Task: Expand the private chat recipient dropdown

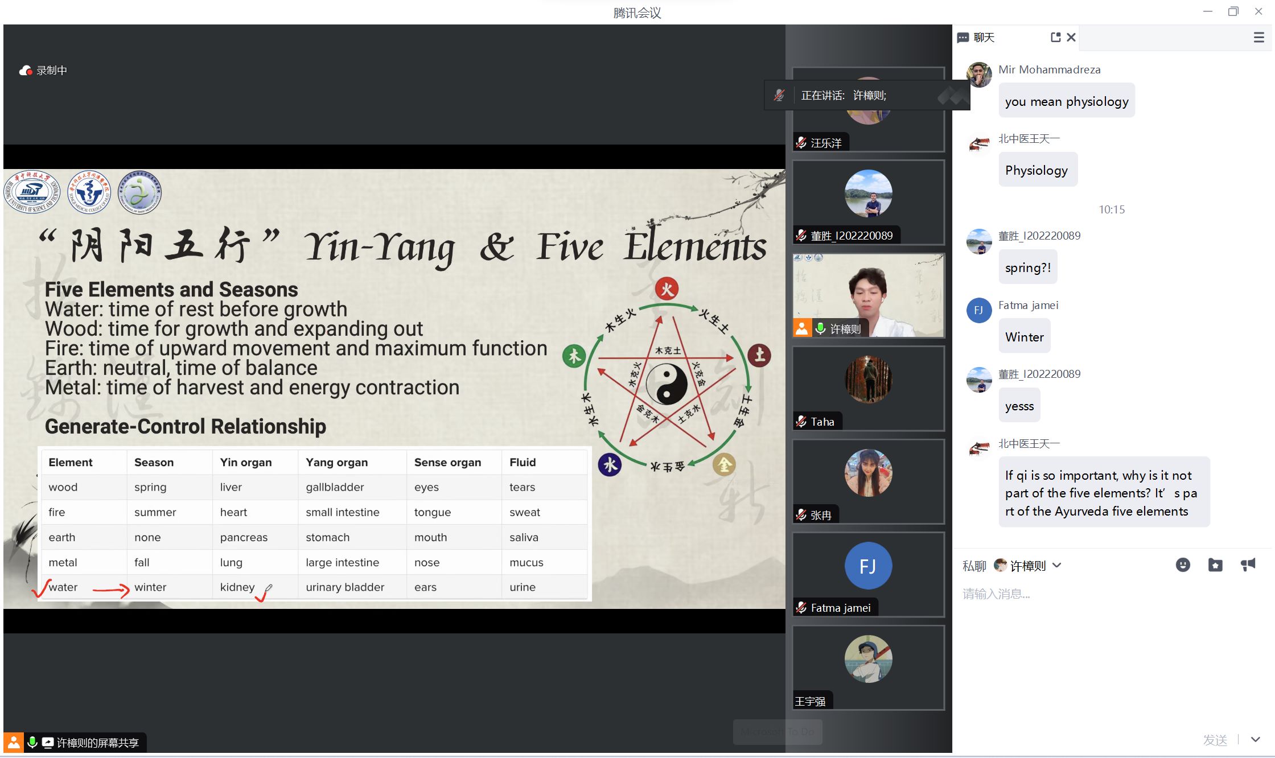Action: (x=1057, y=565)
